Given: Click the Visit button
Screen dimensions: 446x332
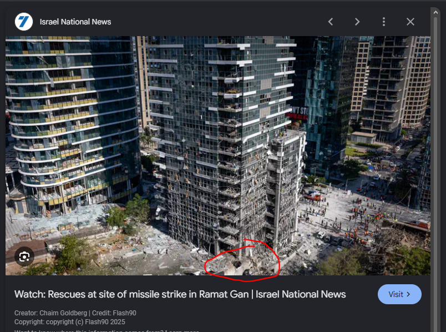Looking at the screenshot, I should tap(399, 294).
